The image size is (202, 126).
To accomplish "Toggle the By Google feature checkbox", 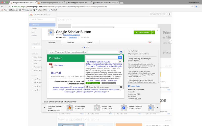I will click(x=32, y=60).
